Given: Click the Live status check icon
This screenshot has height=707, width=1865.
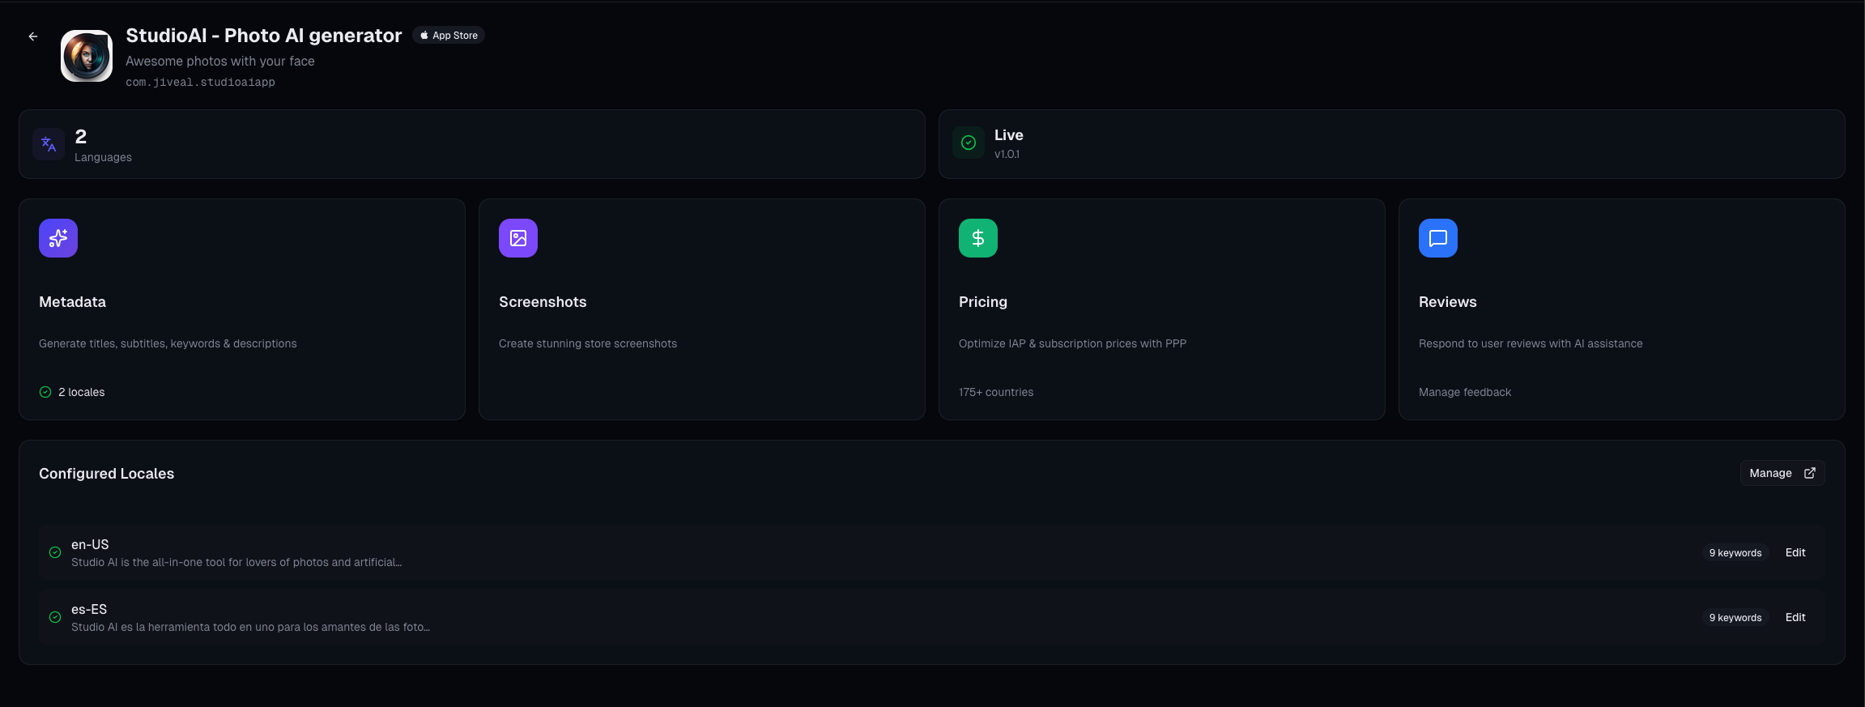Looking at the screenshot, I should point(969,143).
